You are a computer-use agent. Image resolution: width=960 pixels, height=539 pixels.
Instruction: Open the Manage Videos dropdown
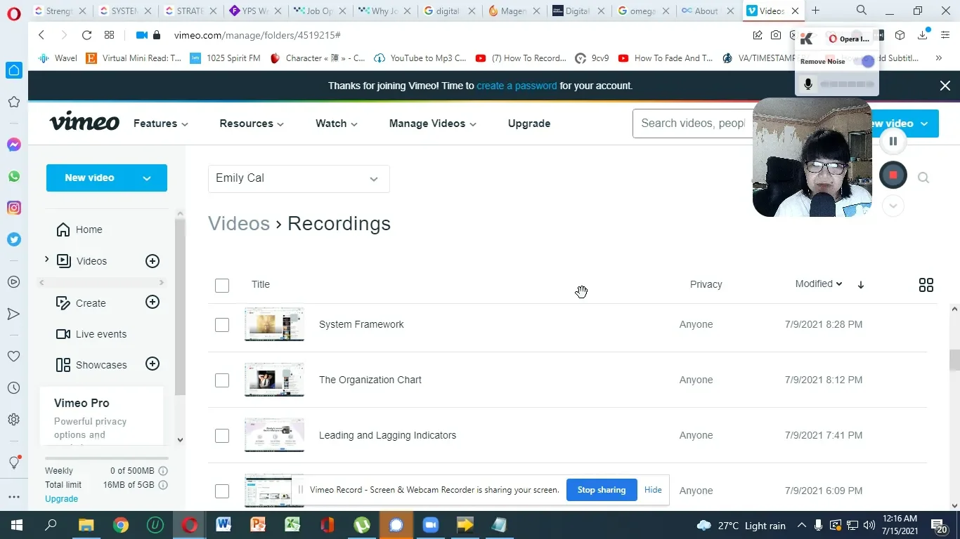(x=433, y=124)
